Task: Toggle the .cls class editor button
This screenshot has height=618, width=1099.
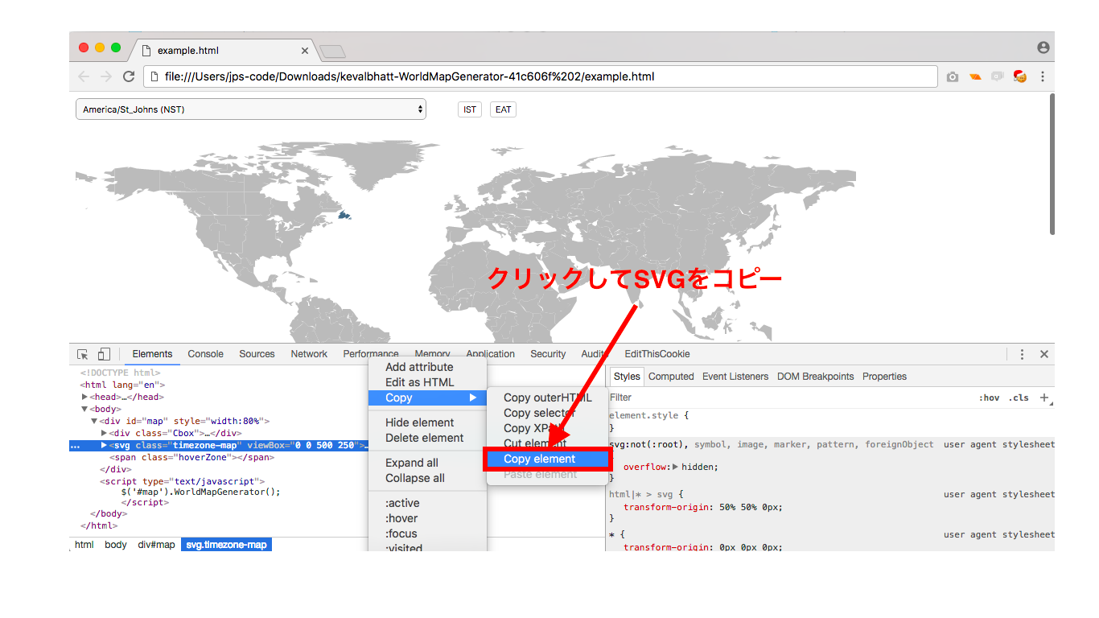Action: coord(1019,398)
